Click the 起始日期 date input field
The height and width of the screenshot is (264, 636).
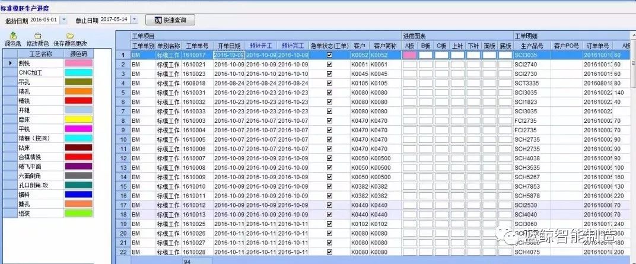44,20
